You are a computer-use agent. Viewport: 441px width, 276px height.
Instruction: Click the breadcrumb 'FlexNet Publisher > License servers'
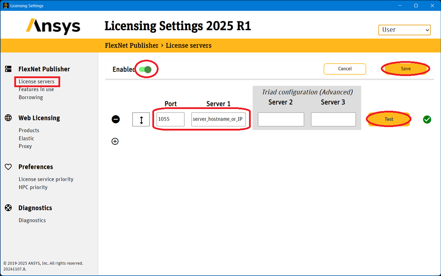point(158,45)
